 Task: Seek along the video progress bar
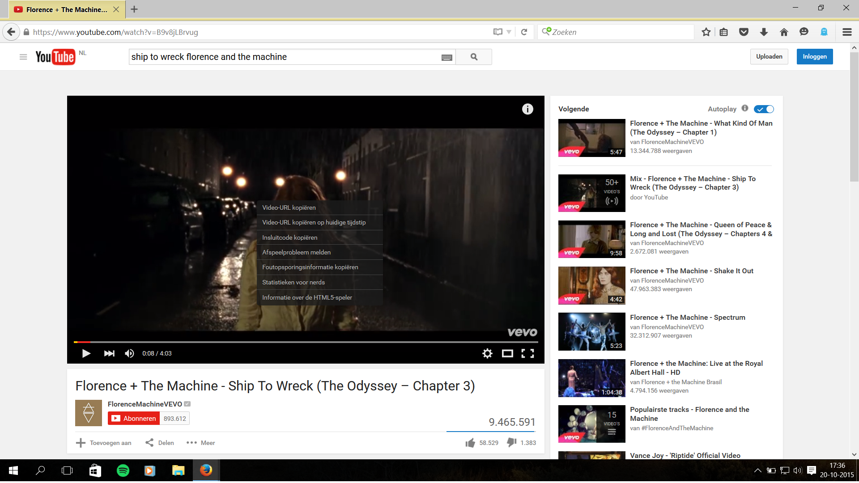tap(306, 342)
